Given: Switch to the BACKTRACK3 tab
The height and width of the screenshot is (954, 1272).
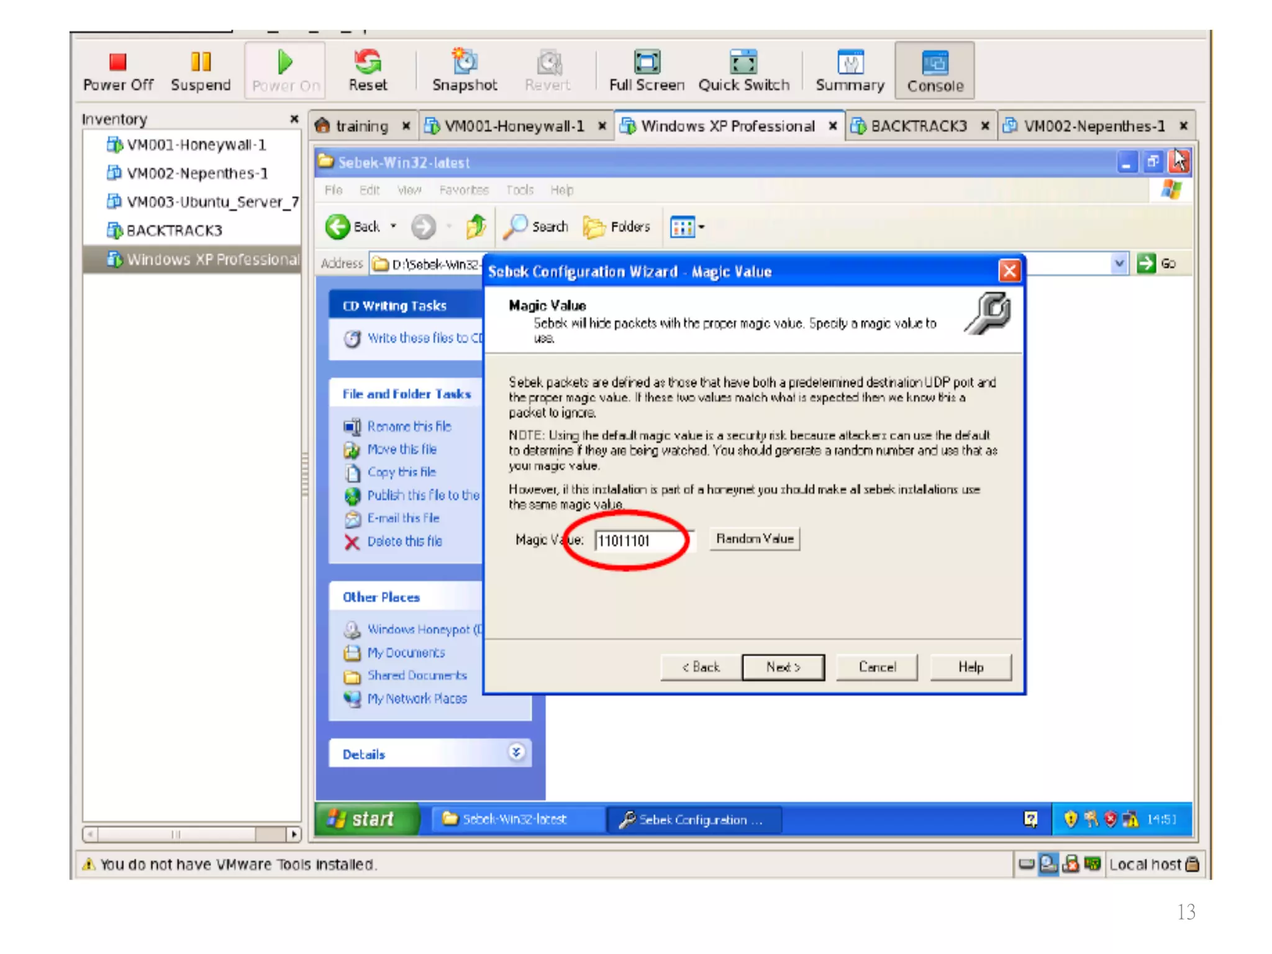Looking at the screenshot, I should [918, 126].
